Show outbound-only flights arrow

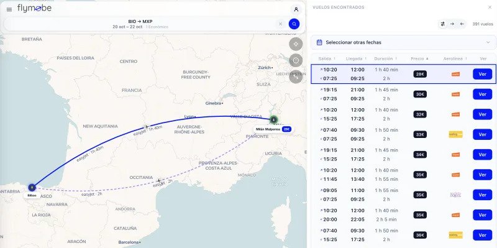[x=452, y=24]
